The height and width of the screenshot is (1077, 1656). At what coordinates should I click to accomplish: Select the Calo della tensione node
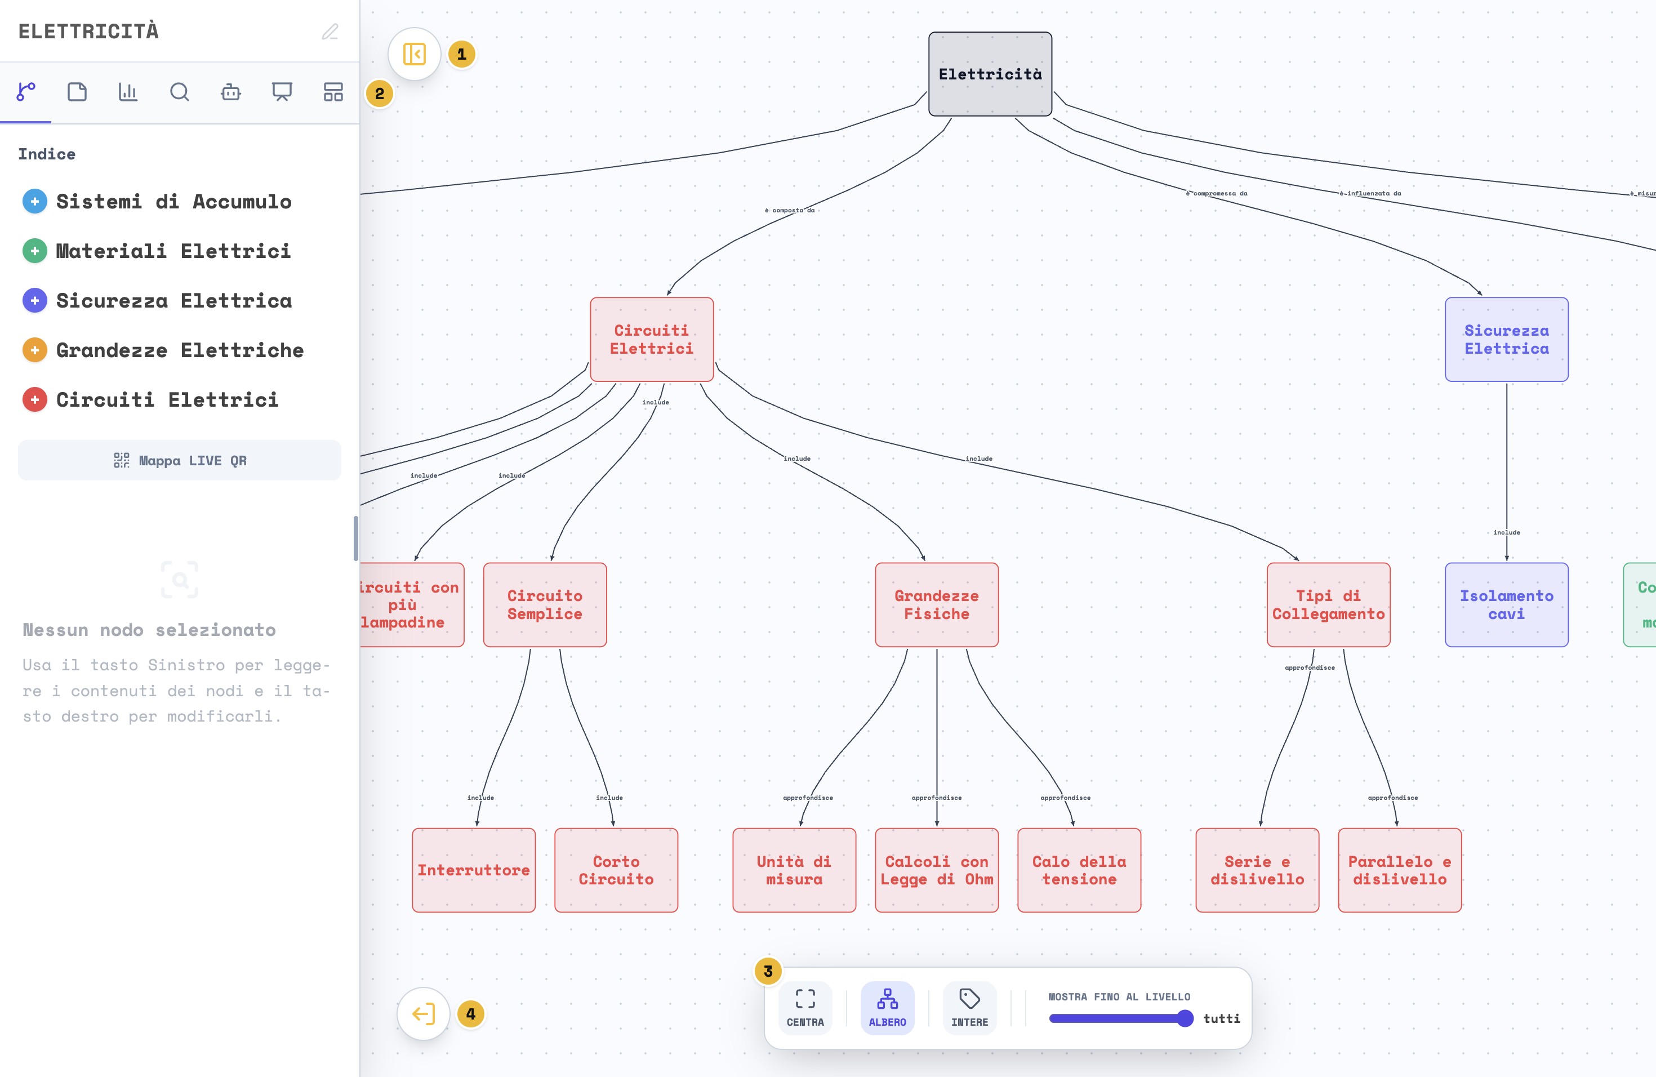pos(1079,870)
